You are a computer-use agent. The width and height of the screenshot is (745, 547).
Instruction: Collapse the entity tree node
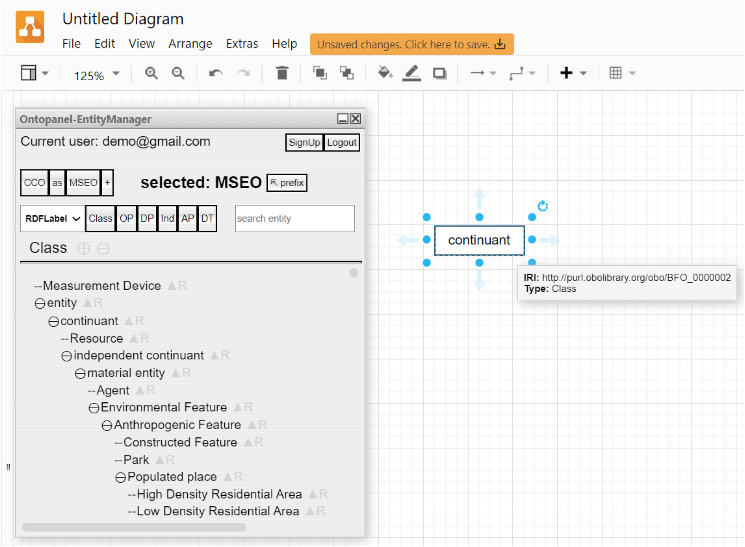click(40, 304)
